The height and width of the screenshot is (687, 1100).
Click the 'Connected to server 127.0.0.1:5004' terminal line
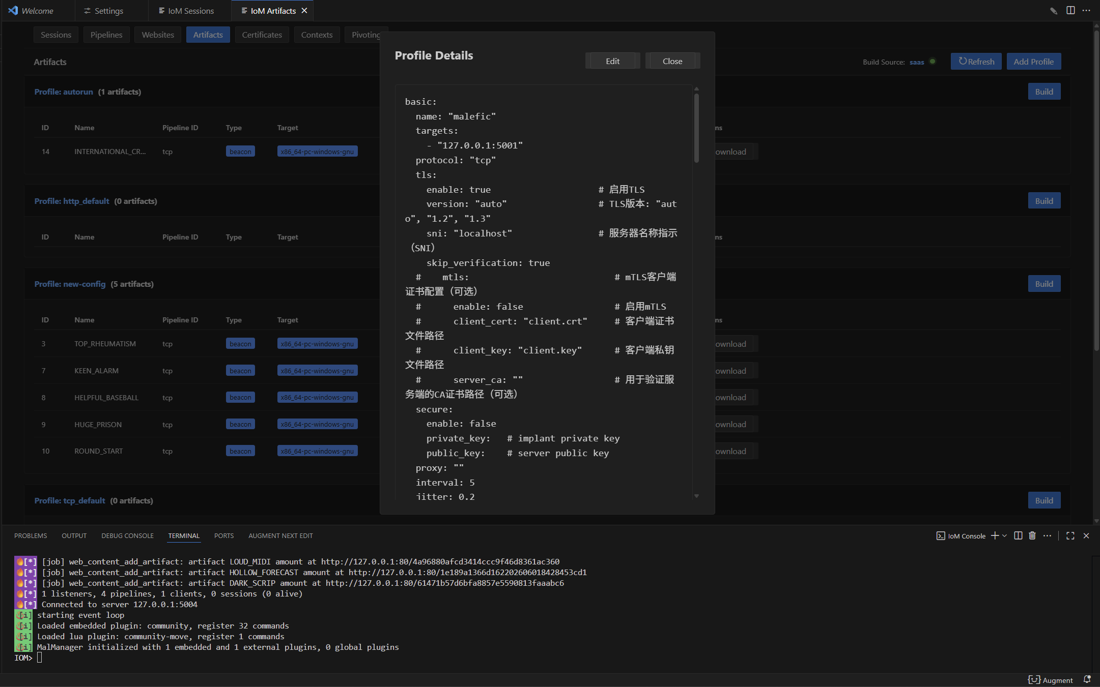pos(119,605)
